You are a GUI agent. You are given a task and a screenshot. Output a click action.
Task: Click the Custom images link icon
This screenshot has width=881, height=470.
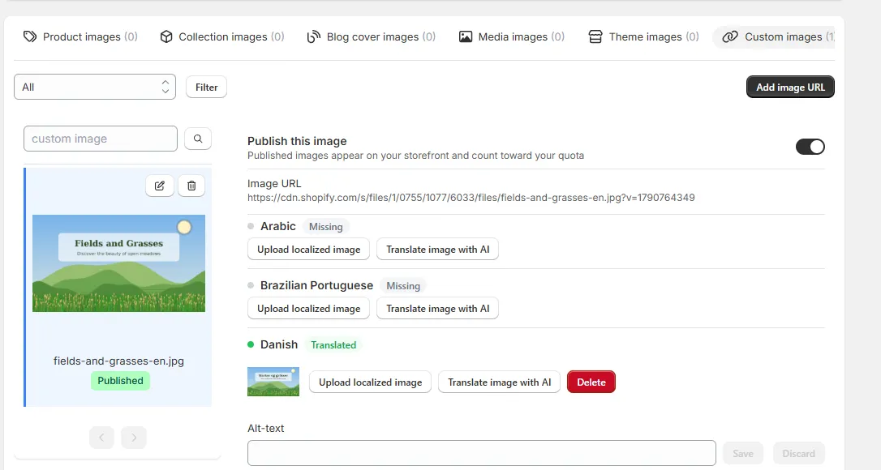tap(730, 37)
